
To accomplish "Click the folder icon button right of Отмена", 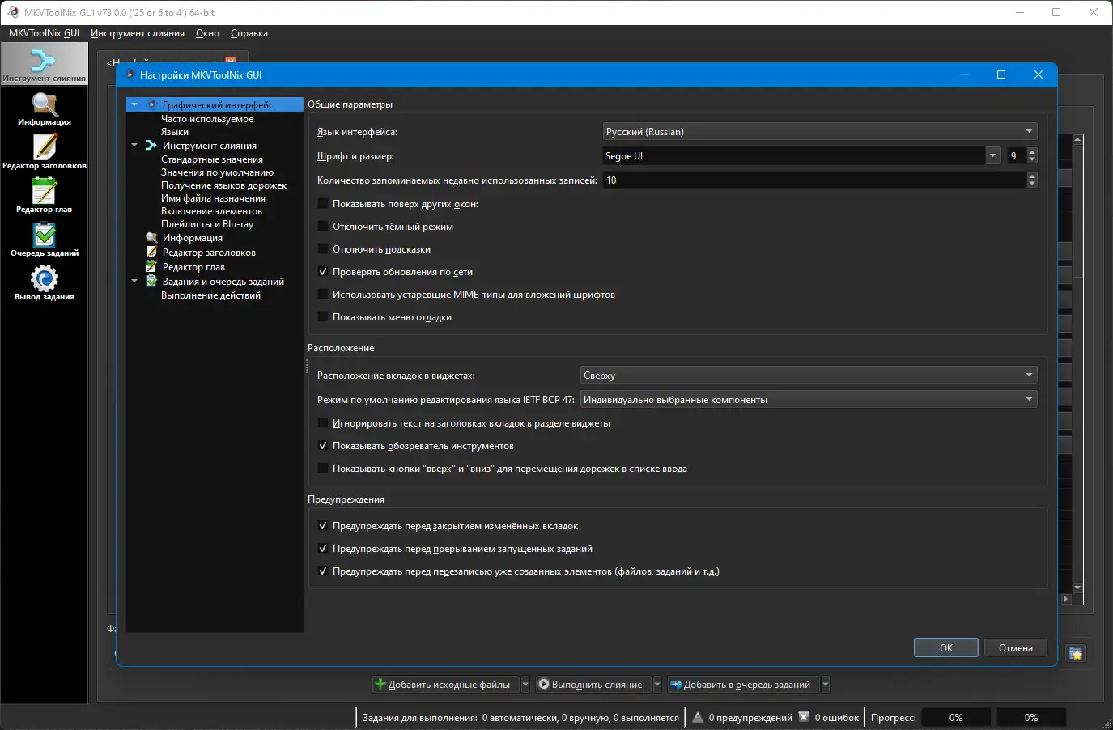I will (x=1076, y=653).
